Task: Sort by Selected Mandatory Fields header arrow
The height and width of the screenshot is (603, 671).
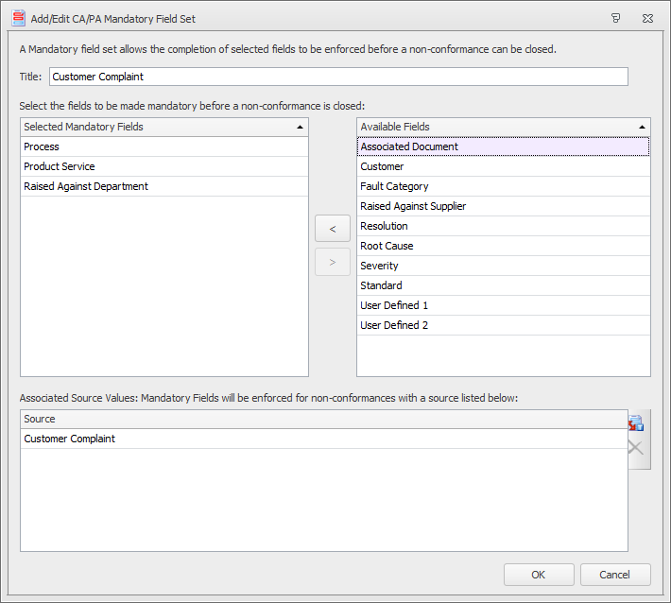Action: tap(300, 127)
